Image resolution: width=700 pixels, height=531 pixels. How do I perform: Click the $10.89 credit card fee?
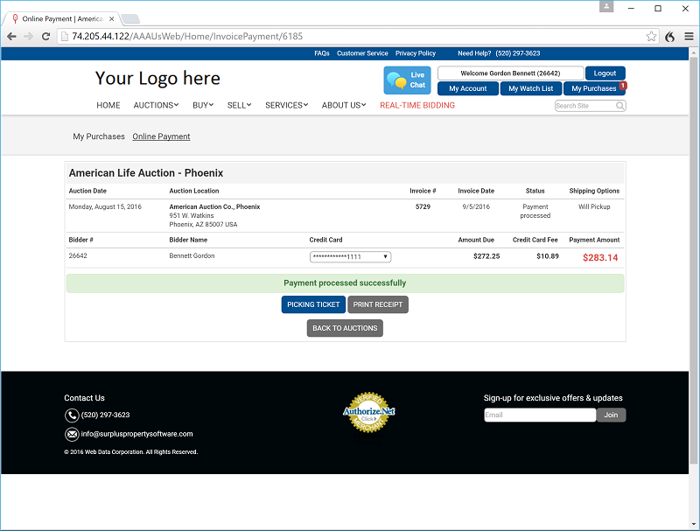pos(548,256)
